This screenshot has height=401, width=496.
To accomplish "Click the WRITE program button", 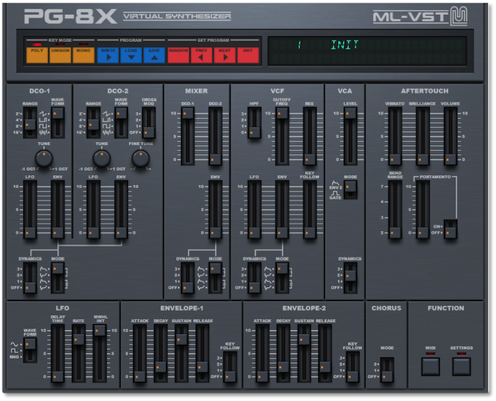I will click(x=107, y=55).
